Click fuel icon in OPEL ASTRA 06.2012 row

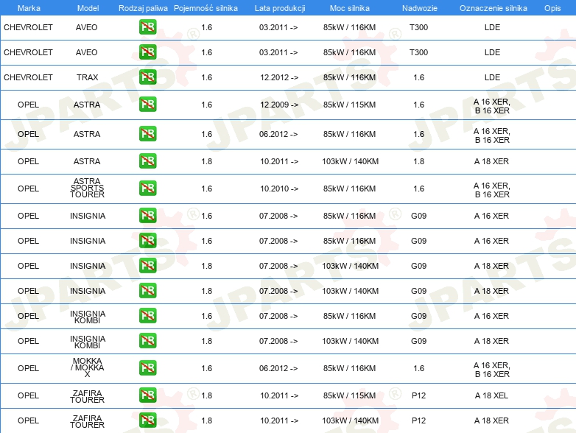147,134
